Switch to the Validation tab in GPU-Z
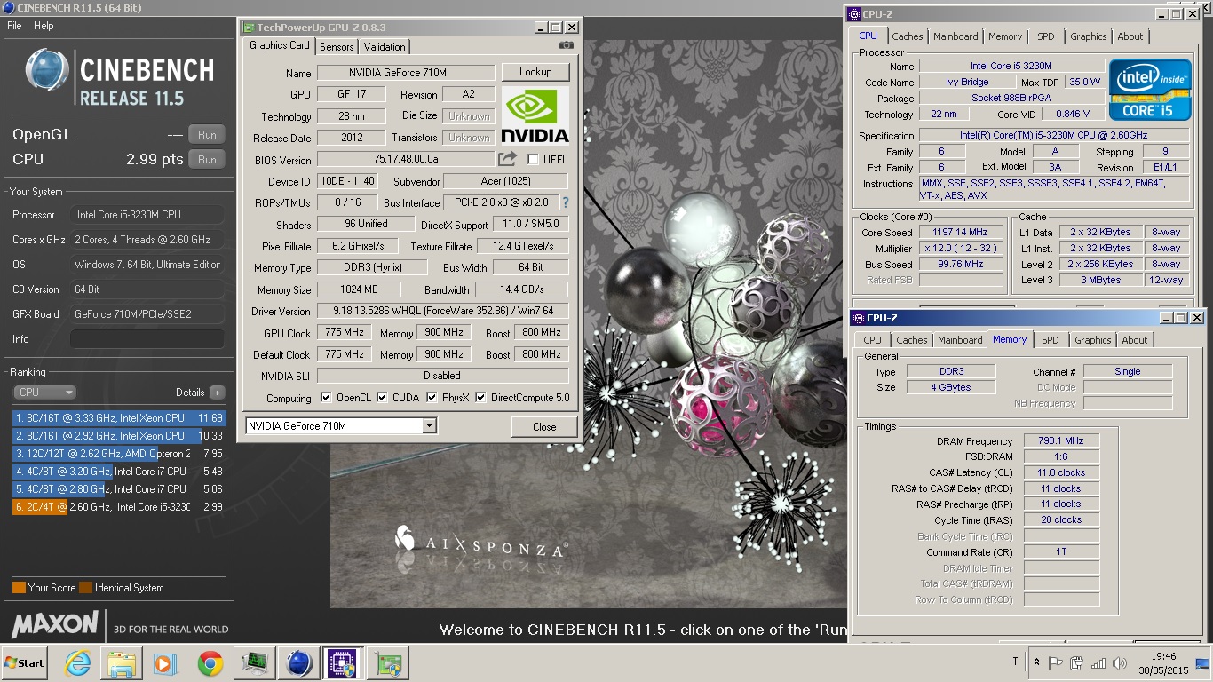Screen dimensions: 1213x682 (x=385, y=47)
